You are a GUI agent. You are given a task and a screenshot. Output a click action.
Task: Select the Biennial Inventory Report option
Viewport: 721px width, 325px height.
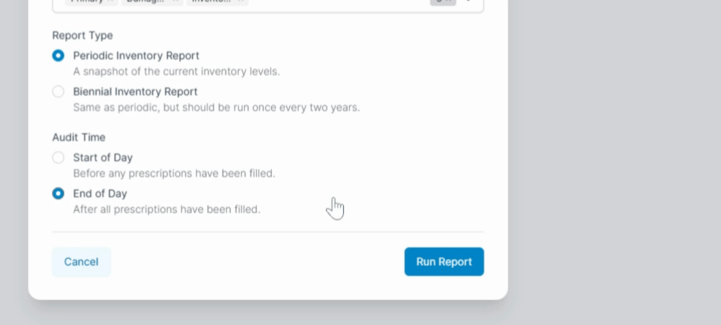(x=58, y=91)
